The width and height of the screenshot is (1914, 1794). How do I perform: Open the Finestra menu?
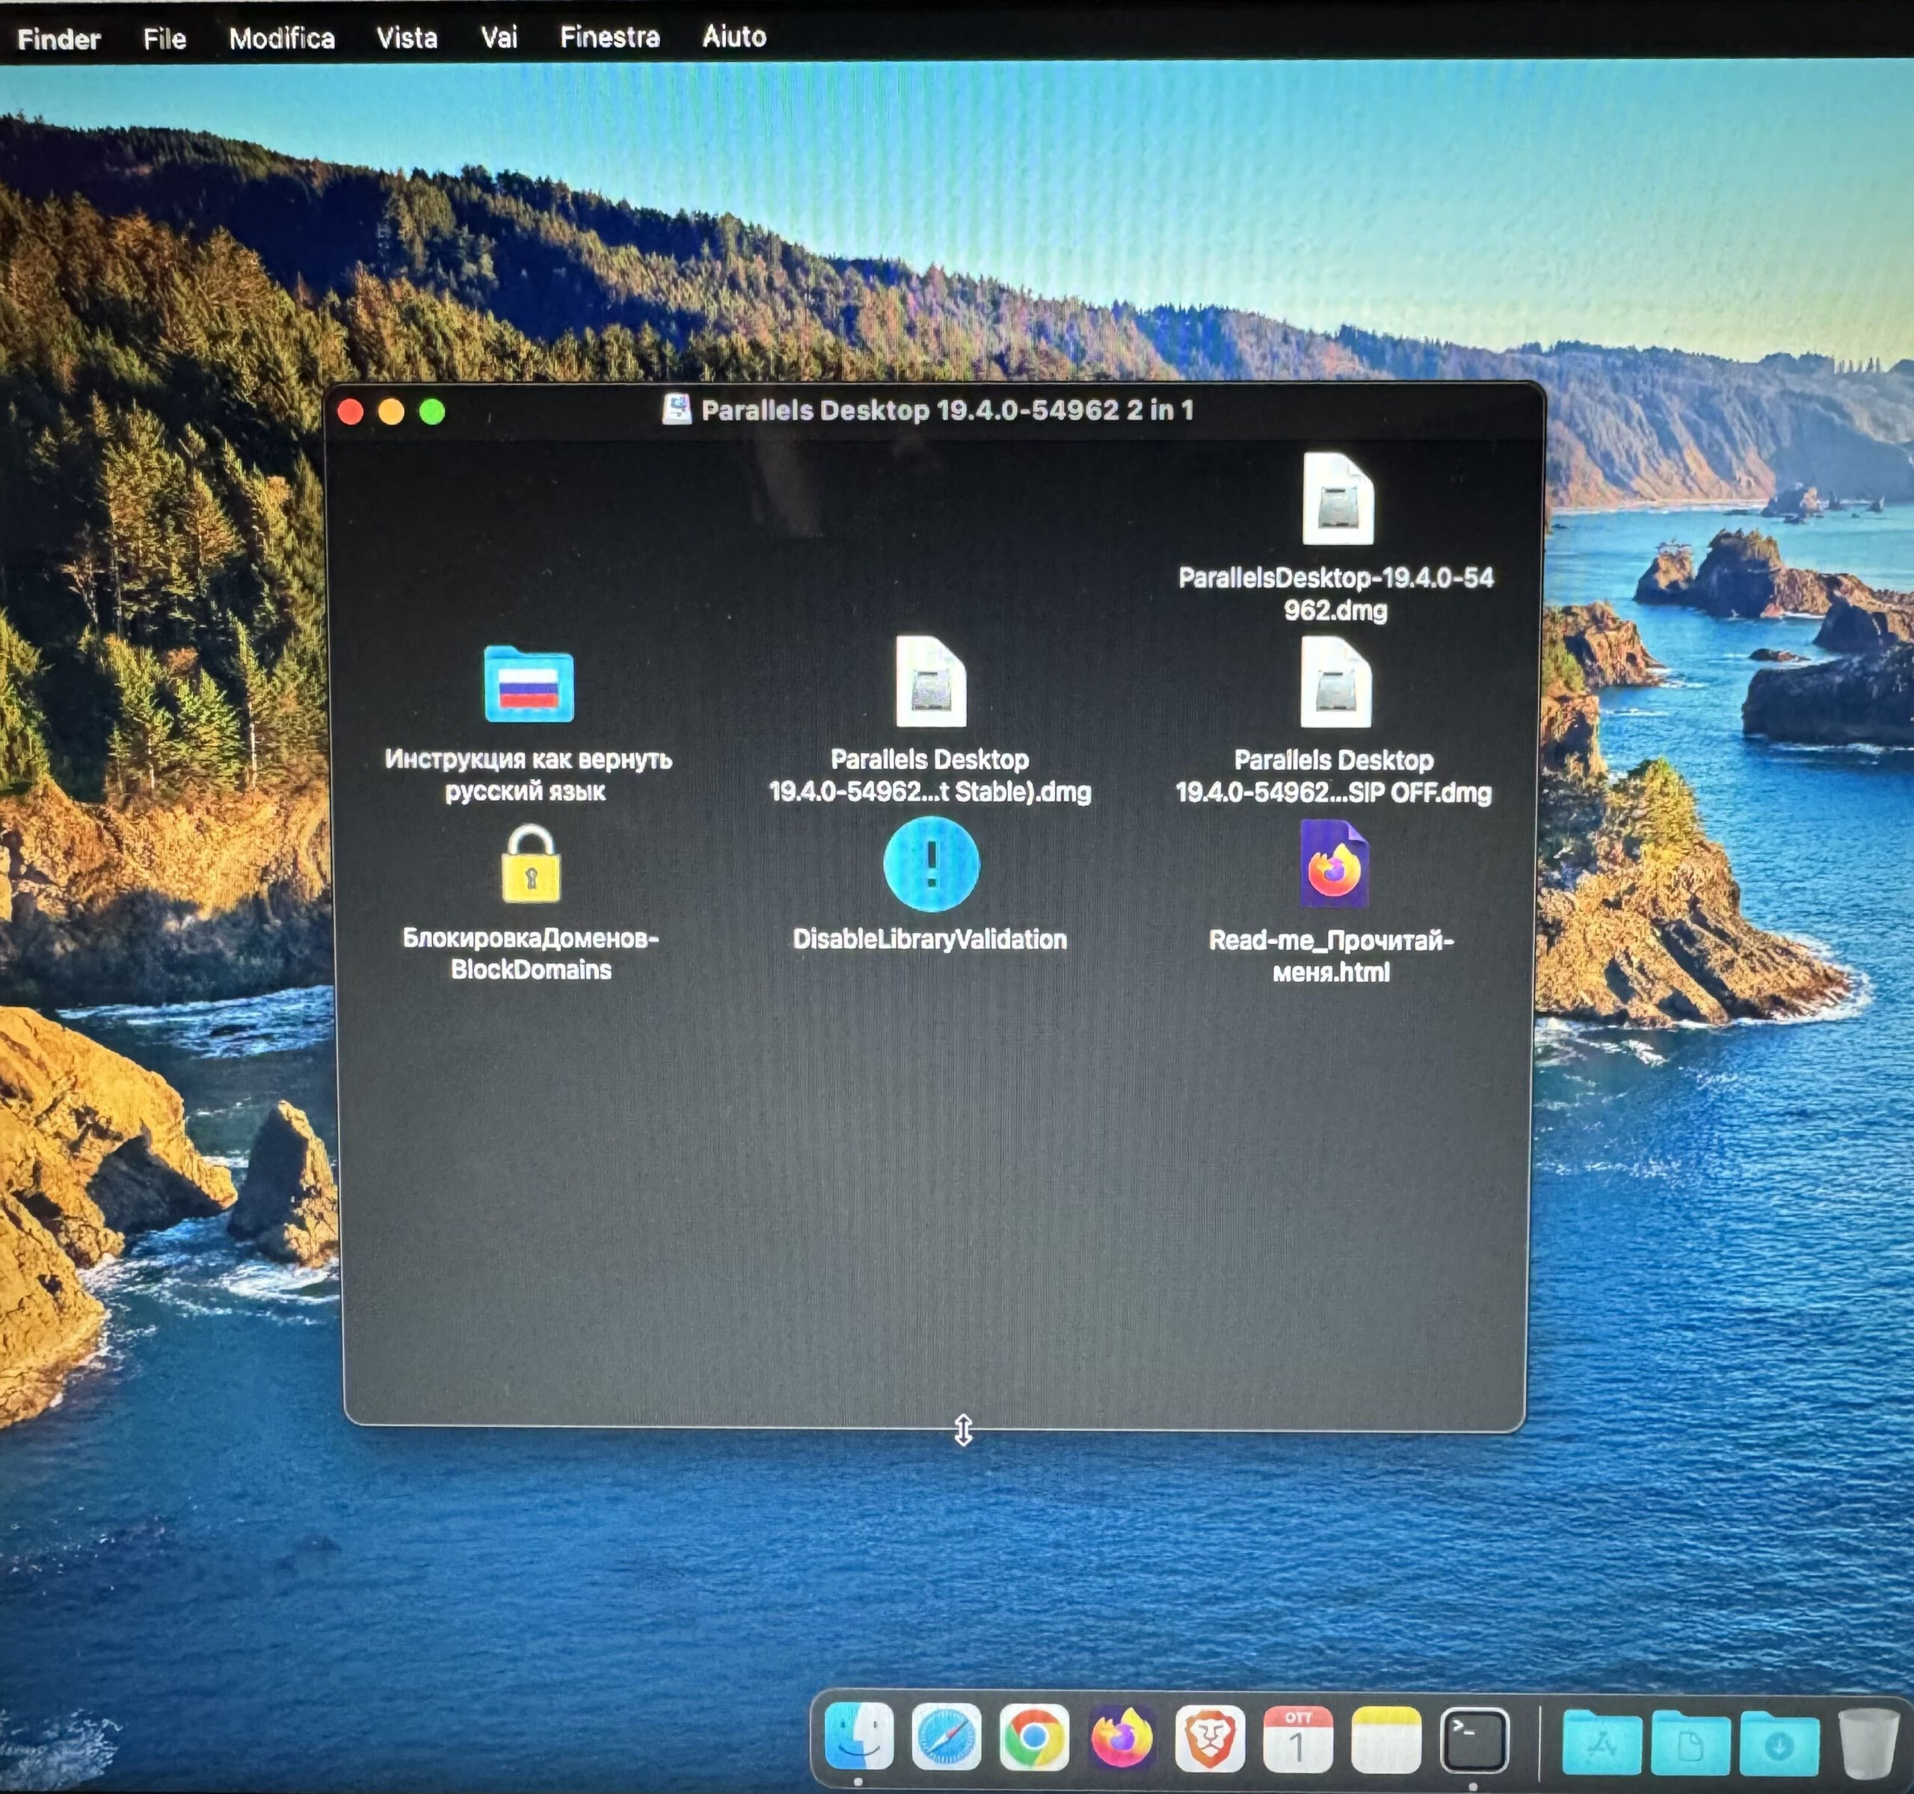point(610,37)
